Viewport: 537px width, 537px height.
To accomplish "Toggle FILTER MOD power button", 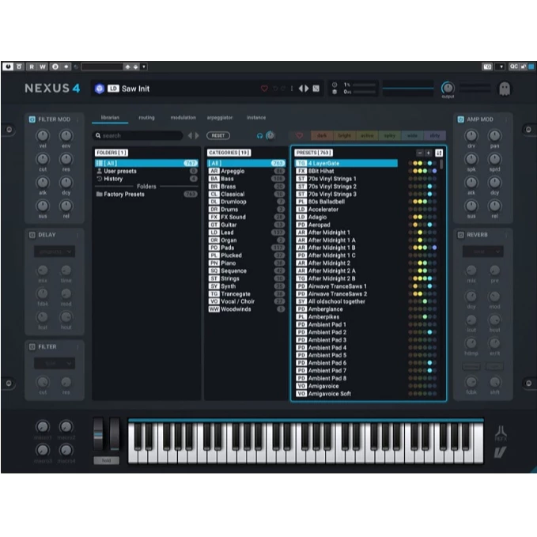I will pos(32,119).
